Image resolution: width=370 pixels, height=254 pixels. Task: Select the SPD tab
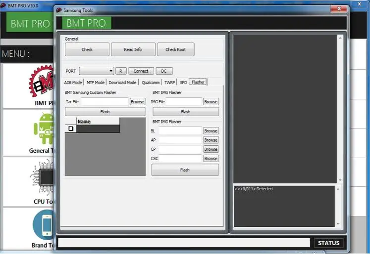click(183, 83)
